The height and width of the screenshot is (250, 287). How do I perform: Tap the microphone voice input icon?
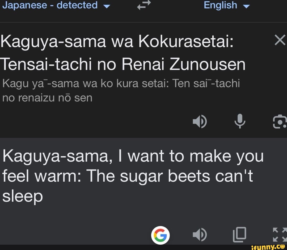240,121
